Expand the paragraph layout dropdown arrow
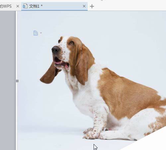166x150 pixels. 41,33
